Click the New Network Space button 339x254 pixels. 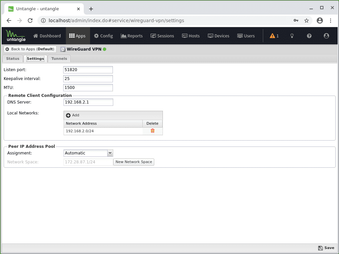[133, 162]
